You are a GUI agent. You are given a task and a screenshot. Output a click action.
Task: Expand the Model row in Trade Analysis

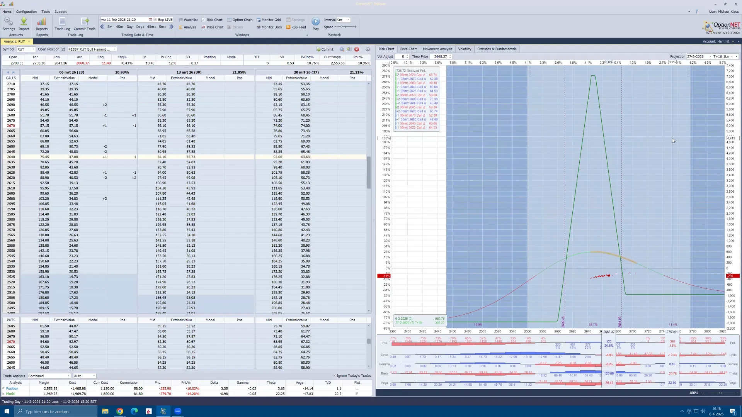[x=3, y=394]
